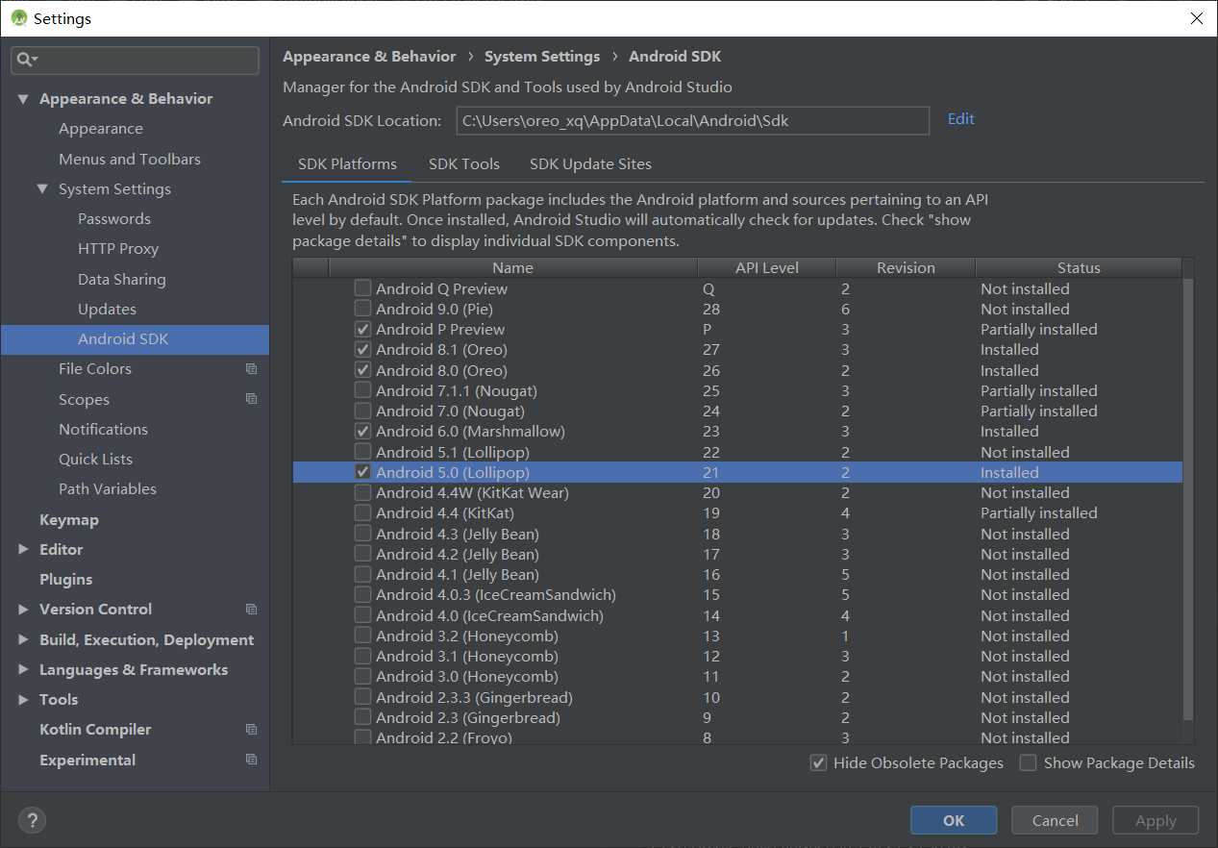Select Data Sharing settings
This screenshot has height=848, width=1218.
(x=122, y=280)
